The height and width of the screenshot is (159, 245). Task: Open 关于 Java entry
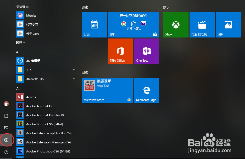click(x=46, y=33)
